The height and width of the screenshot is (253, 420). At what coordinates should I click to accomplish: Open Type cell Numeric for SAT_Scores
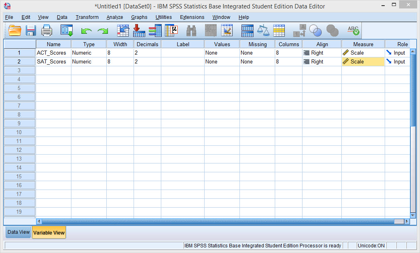89,61
